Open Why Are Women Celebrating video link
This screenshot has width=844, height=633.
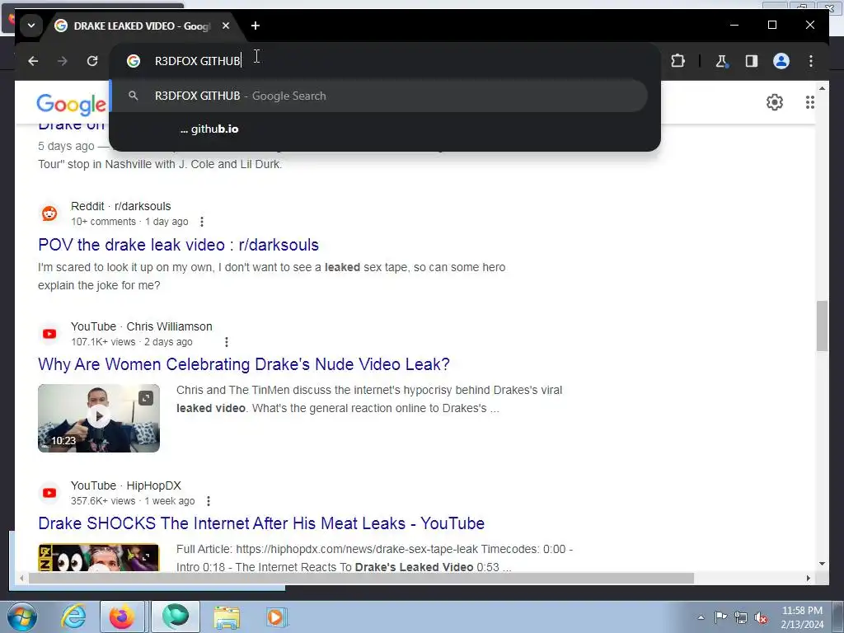click(244, 364)
